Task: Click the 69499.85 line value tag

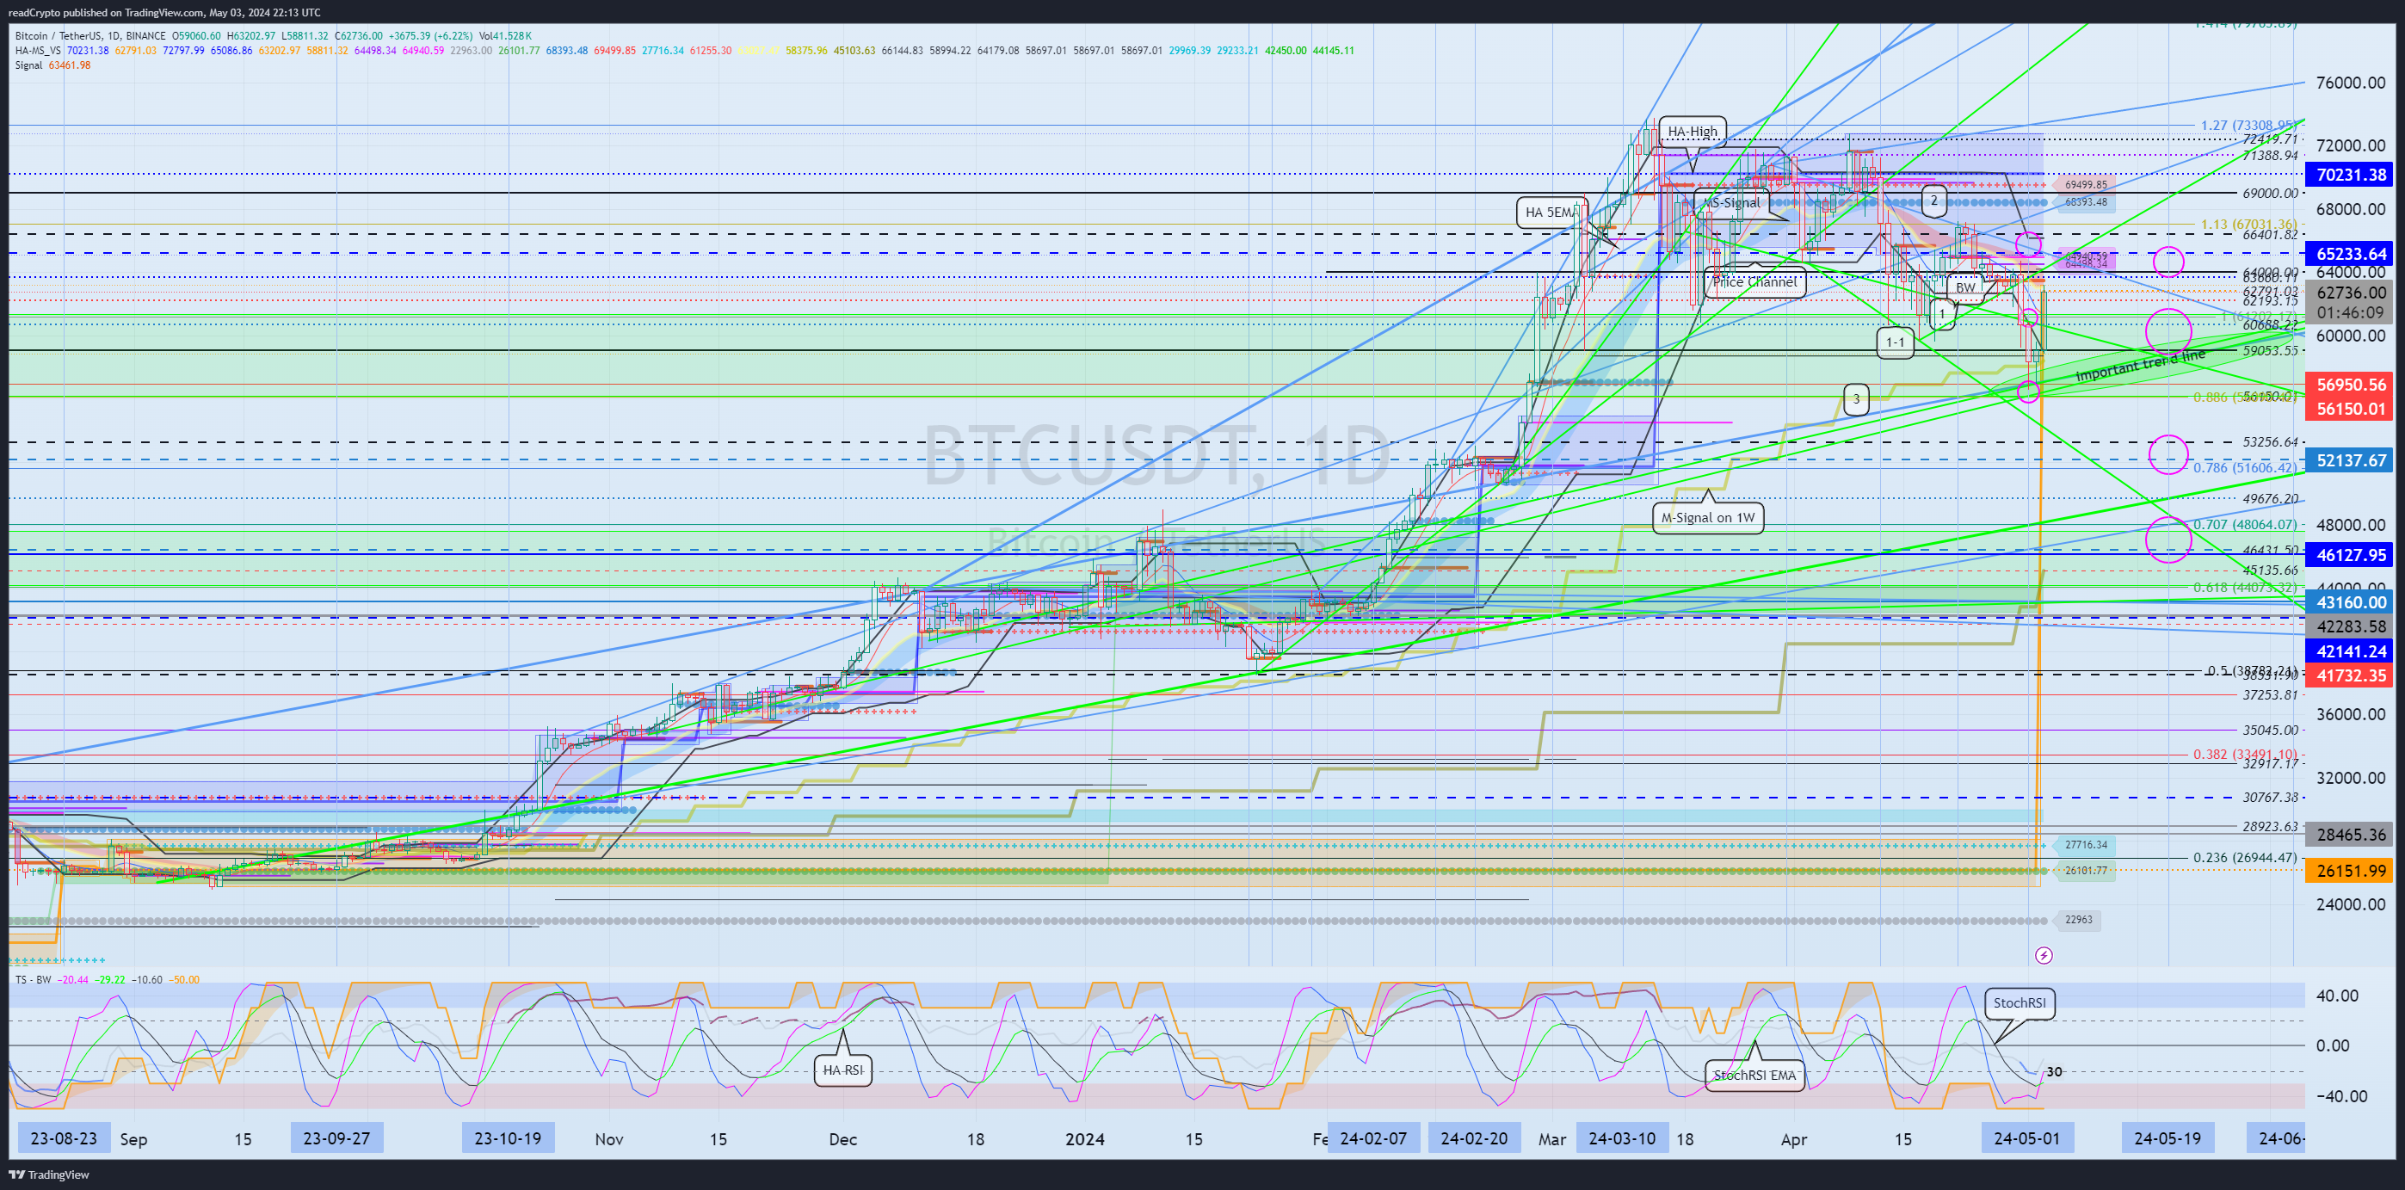Action: click(2086, 185)
